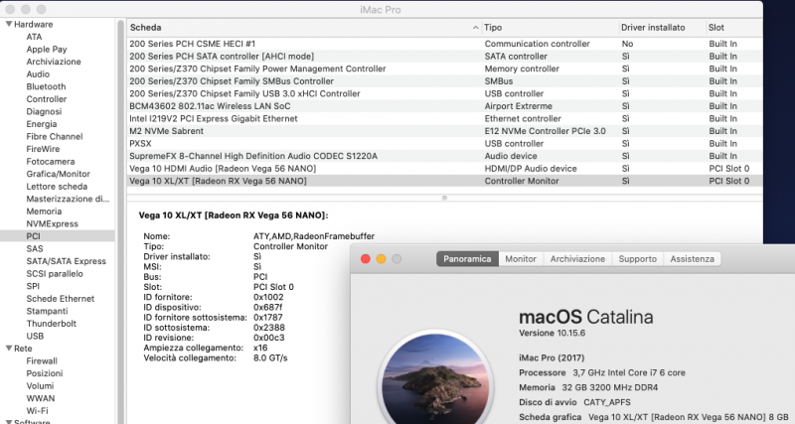Open the Assistenza tab

click(692, 259)
